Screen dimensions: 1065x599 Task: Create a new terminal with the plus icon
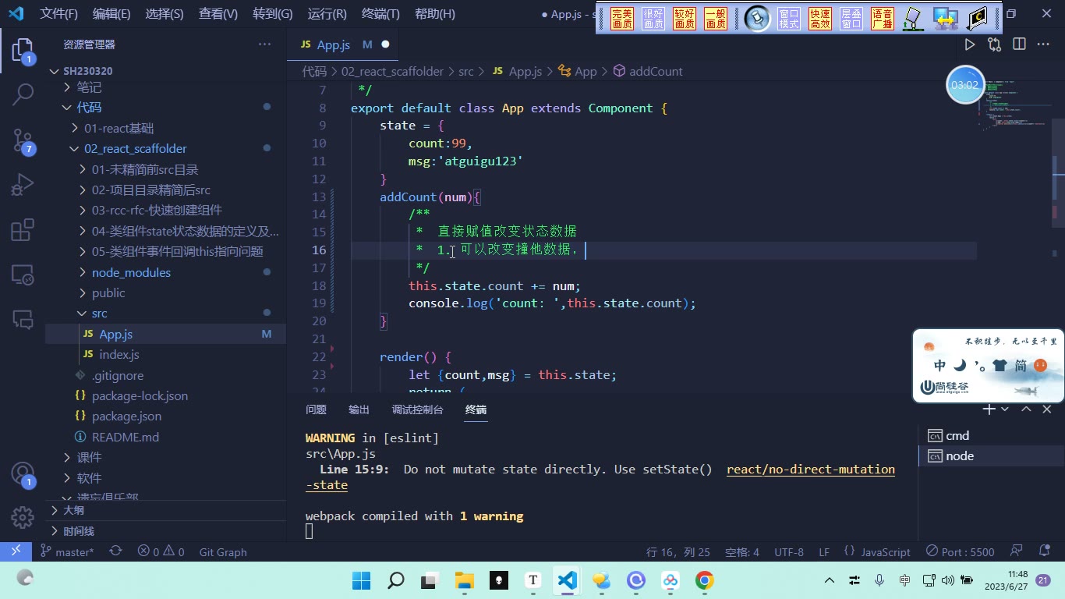pos(989,409)
